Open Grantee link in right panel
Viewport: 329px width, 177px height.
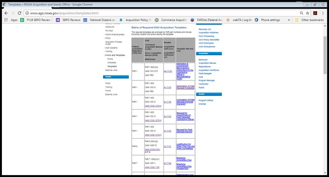click(202, 104)
